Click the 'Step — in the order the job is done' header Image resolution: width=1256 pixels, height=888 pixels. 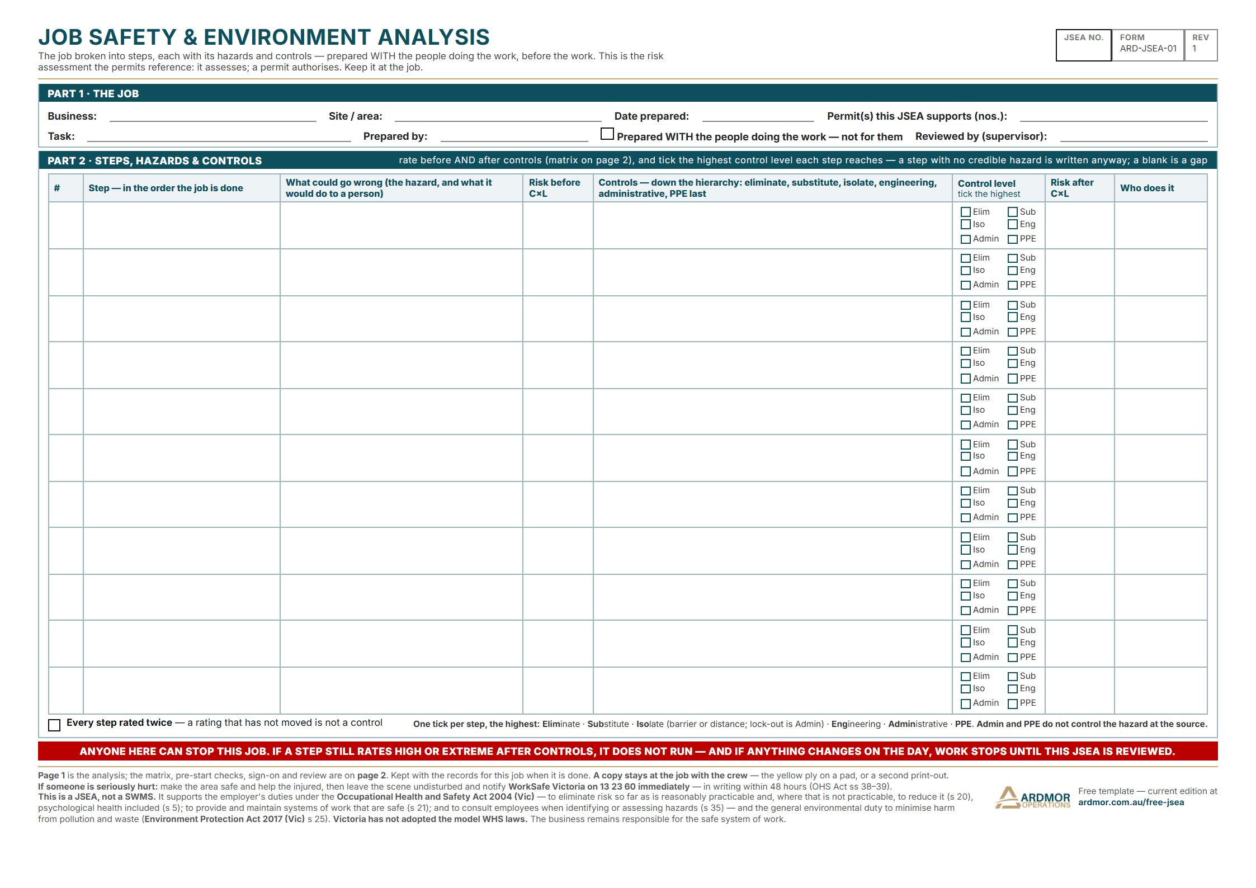(x=182, y=188)
